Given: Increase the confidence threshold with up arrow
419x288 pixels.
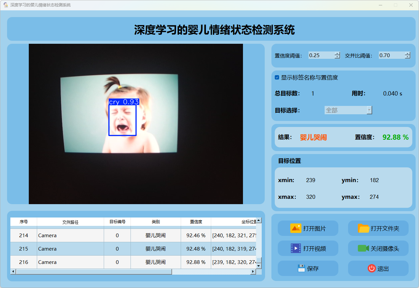Looking at the screenshot, I should click(x=337, y=53).
